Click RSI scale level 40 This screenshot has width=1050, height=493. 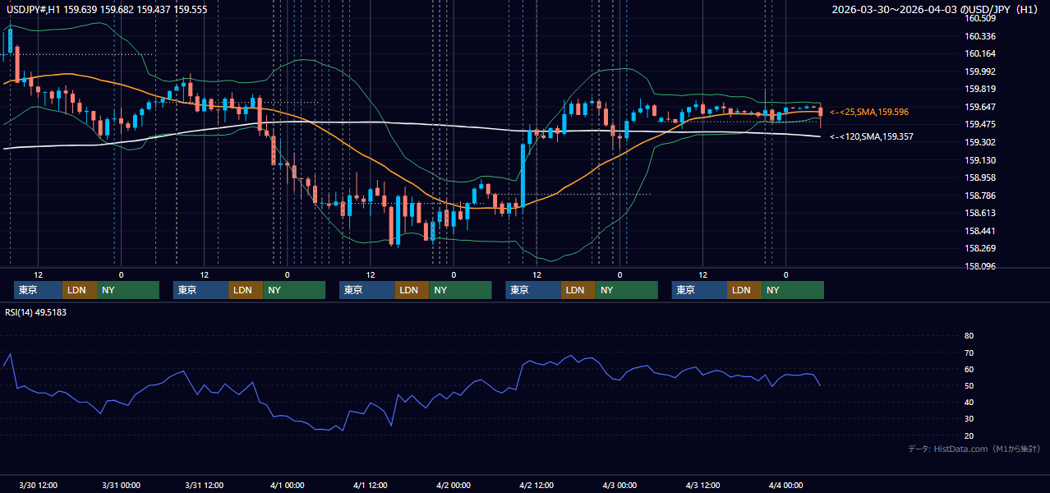(969, 402)
